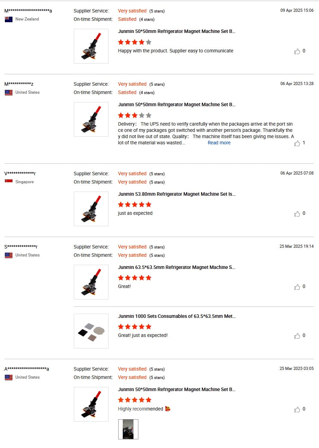
Task: Like the 'Great! just as expected!' consumables review
Action: (x=297, y=336)
